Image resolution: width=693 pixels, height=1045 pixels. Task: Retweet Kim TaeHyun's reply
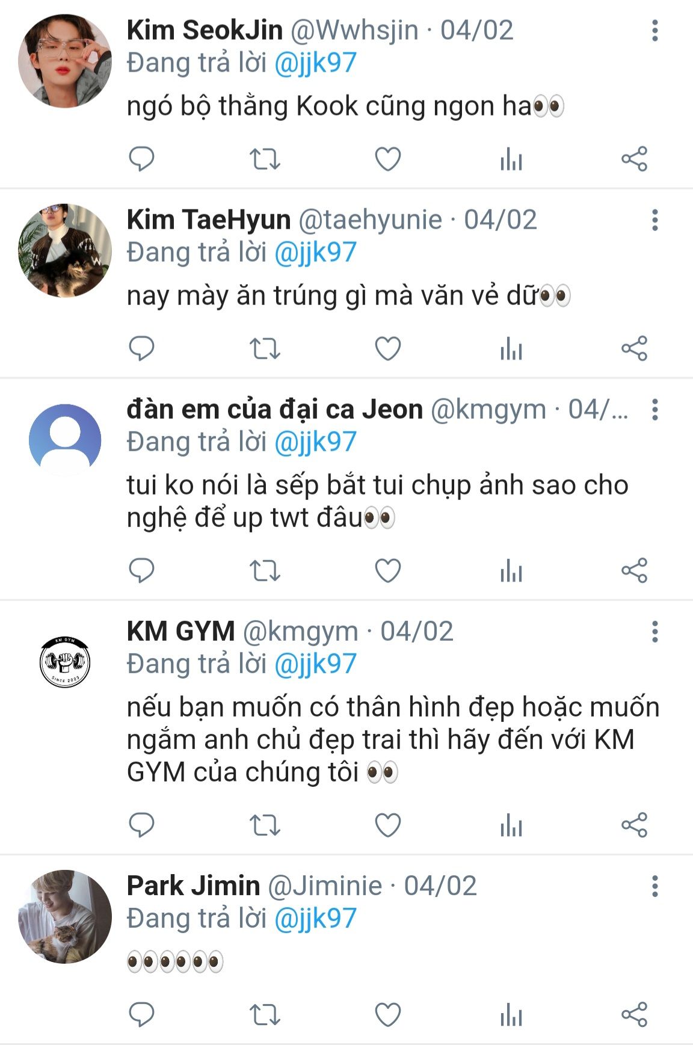[265, 348]
